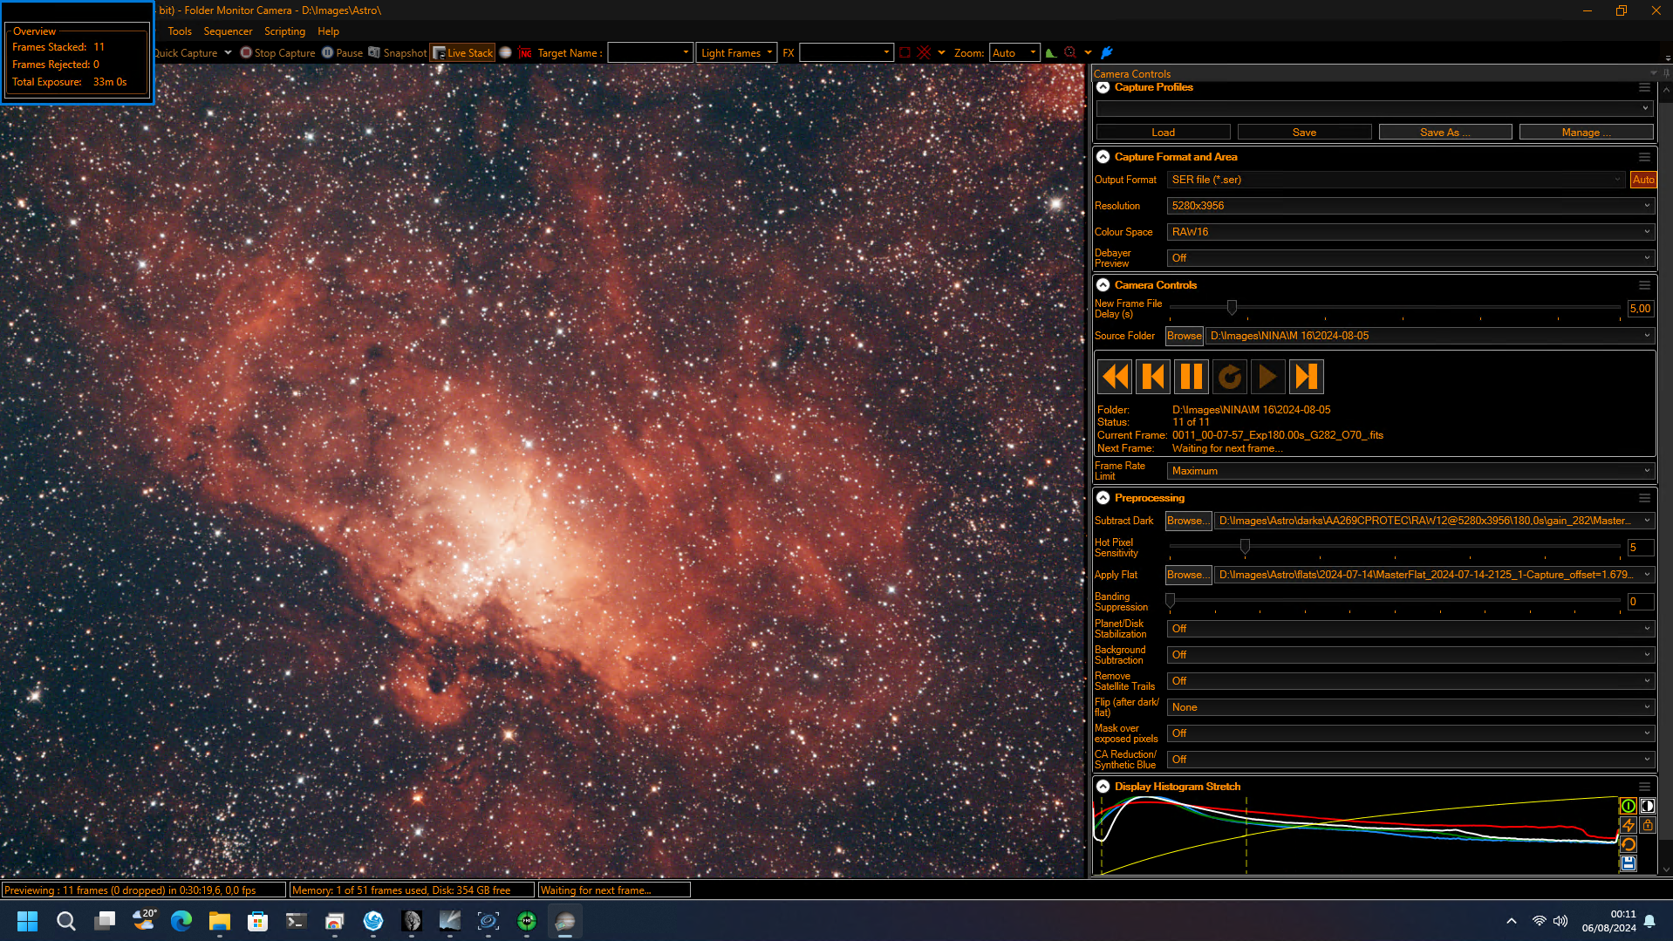Toggle the green histogram stretch enable button
The width and height of the screenshot is (1673, 941).
[1628, 806]
